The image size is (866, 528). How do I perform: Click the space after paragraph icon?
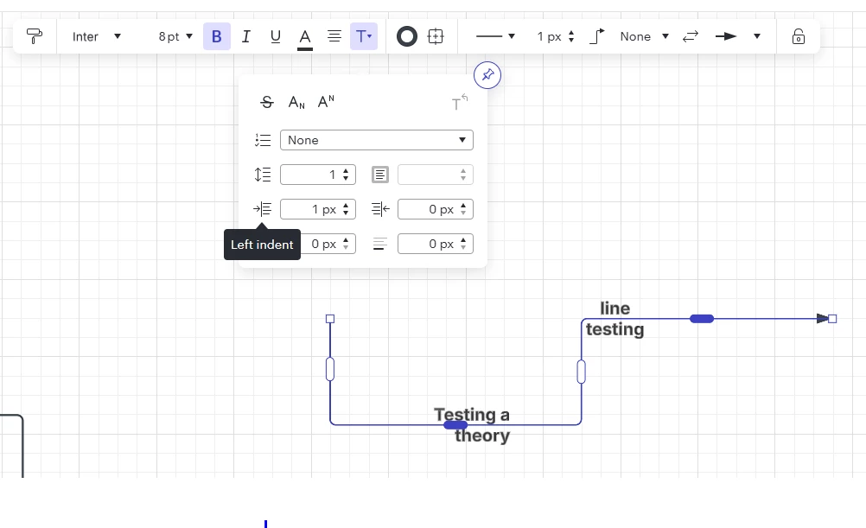click(380, 244)
